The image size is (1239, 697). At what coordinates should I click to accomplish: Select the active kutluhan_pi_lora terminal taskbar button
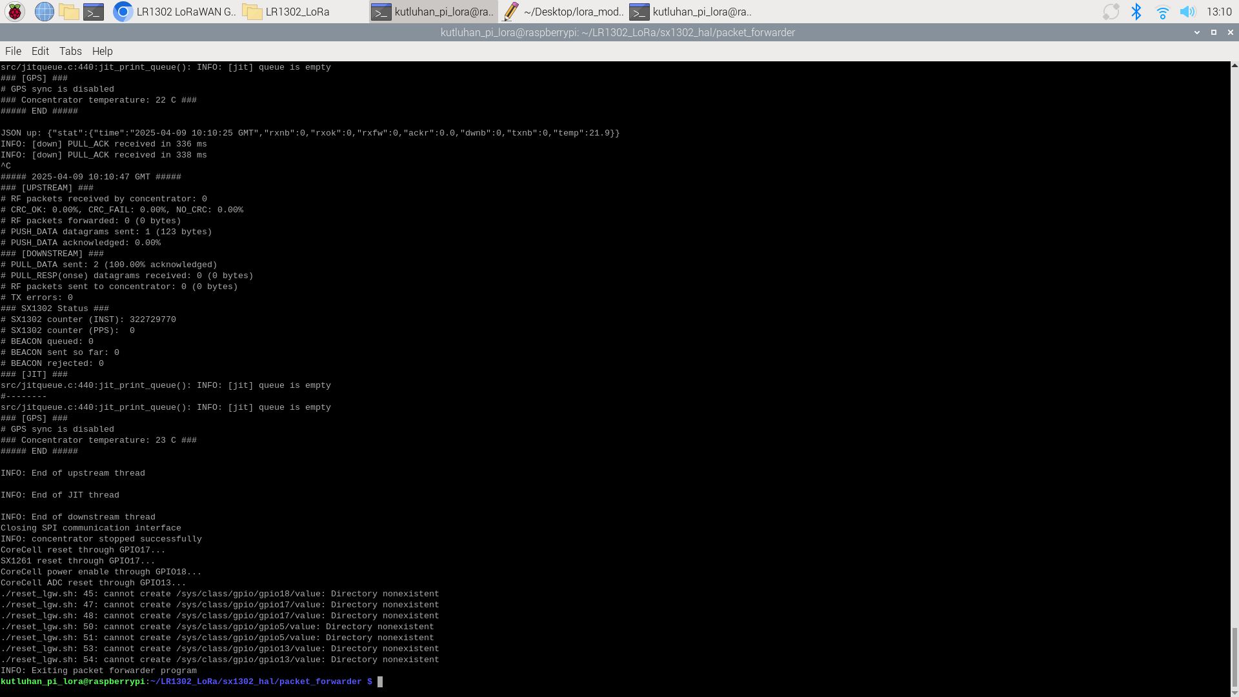tap(433, 12)
